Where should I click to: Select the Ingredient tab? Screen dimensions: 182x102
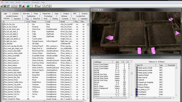coord(84,19)
